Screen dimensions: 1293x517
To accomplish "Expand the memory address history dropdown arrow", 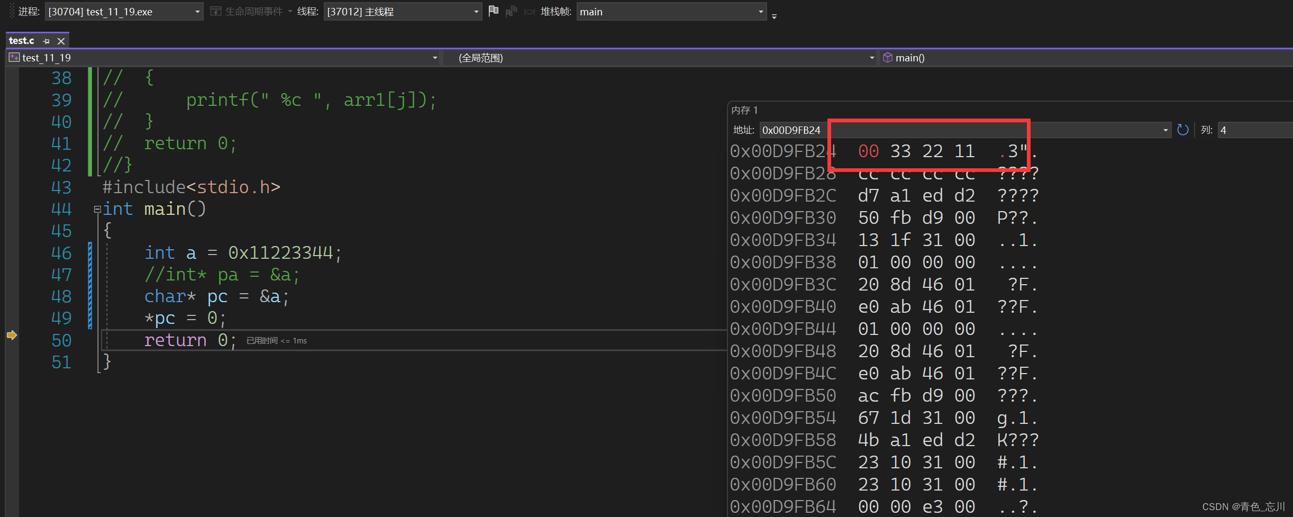I will 1165,130.
